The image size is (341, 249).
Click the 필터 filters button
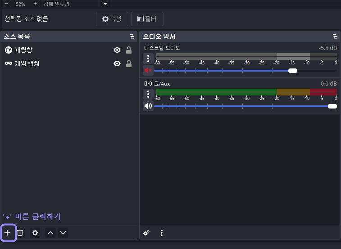[x=147, y=19]
